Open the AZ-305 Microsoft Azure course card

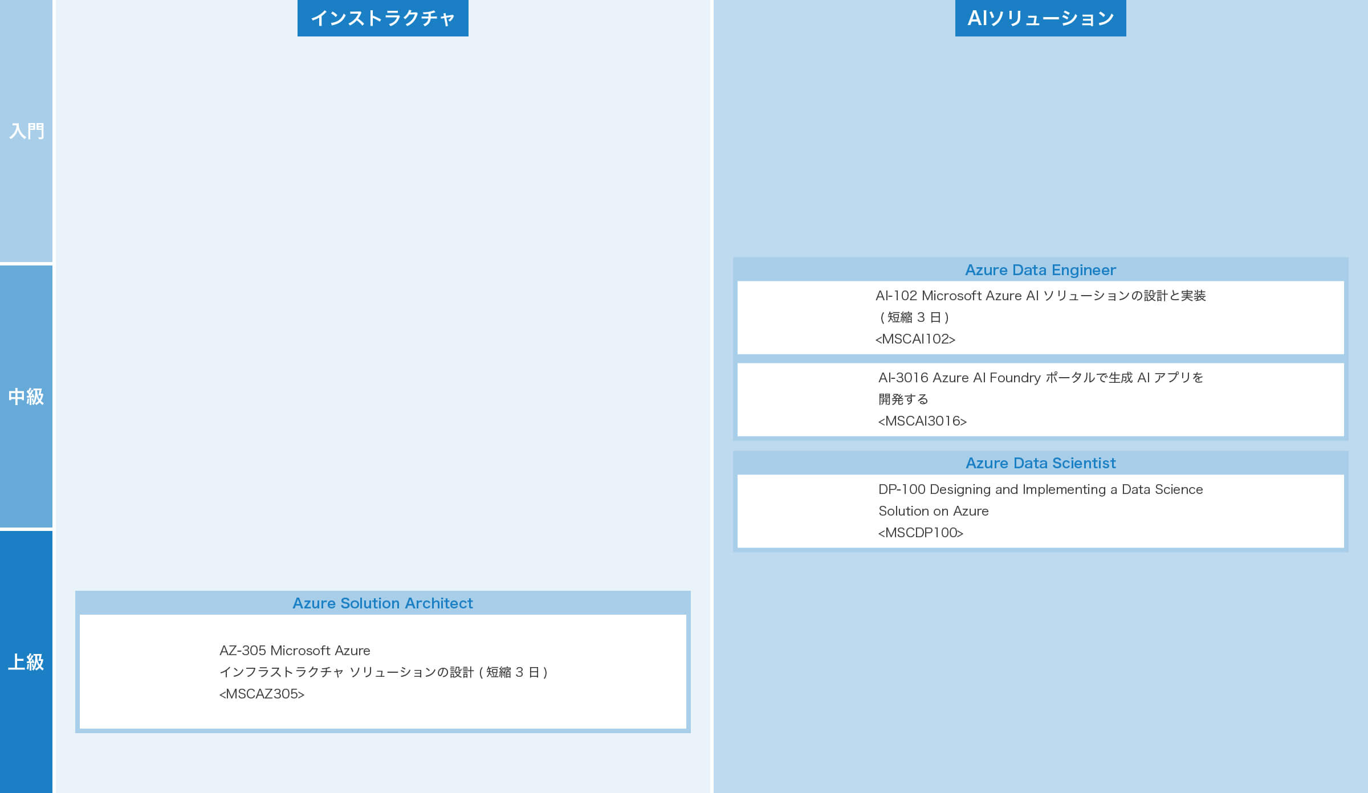click(382, 671)
